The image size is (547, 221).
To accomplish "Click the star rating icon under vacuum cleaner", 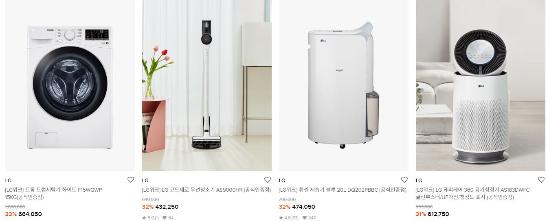I will 144,218.
